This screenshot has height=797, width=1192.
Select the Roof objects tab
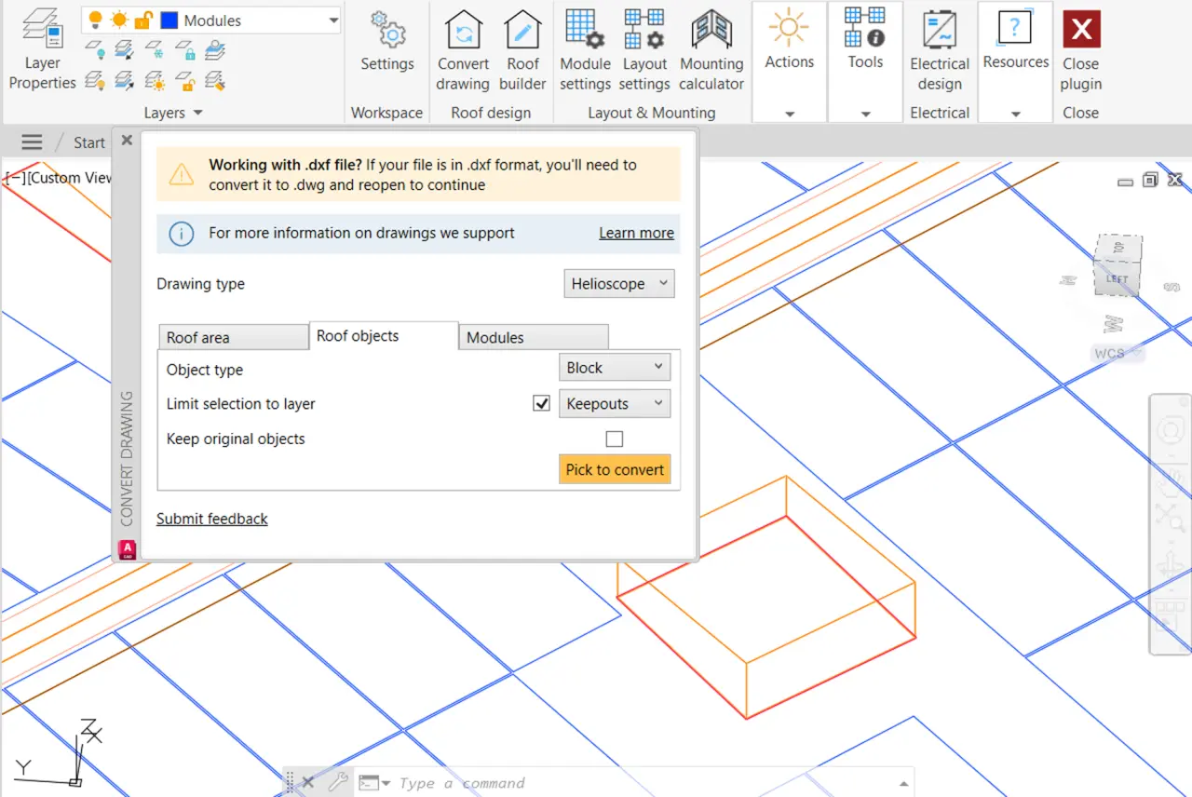tap(384, 336)
